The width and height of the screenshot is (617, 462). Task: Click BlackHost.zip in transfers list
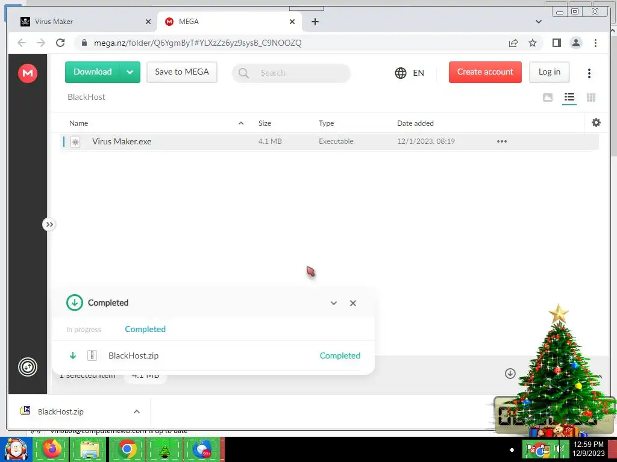[133, 356]
